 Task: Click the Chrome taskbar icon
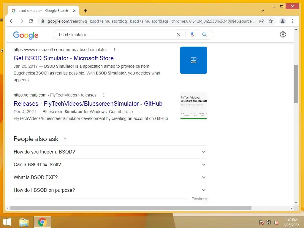point(42,222)
